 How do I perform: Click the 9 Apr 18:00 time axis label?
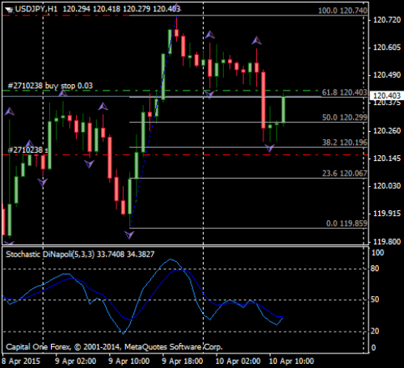coord(183,361)
